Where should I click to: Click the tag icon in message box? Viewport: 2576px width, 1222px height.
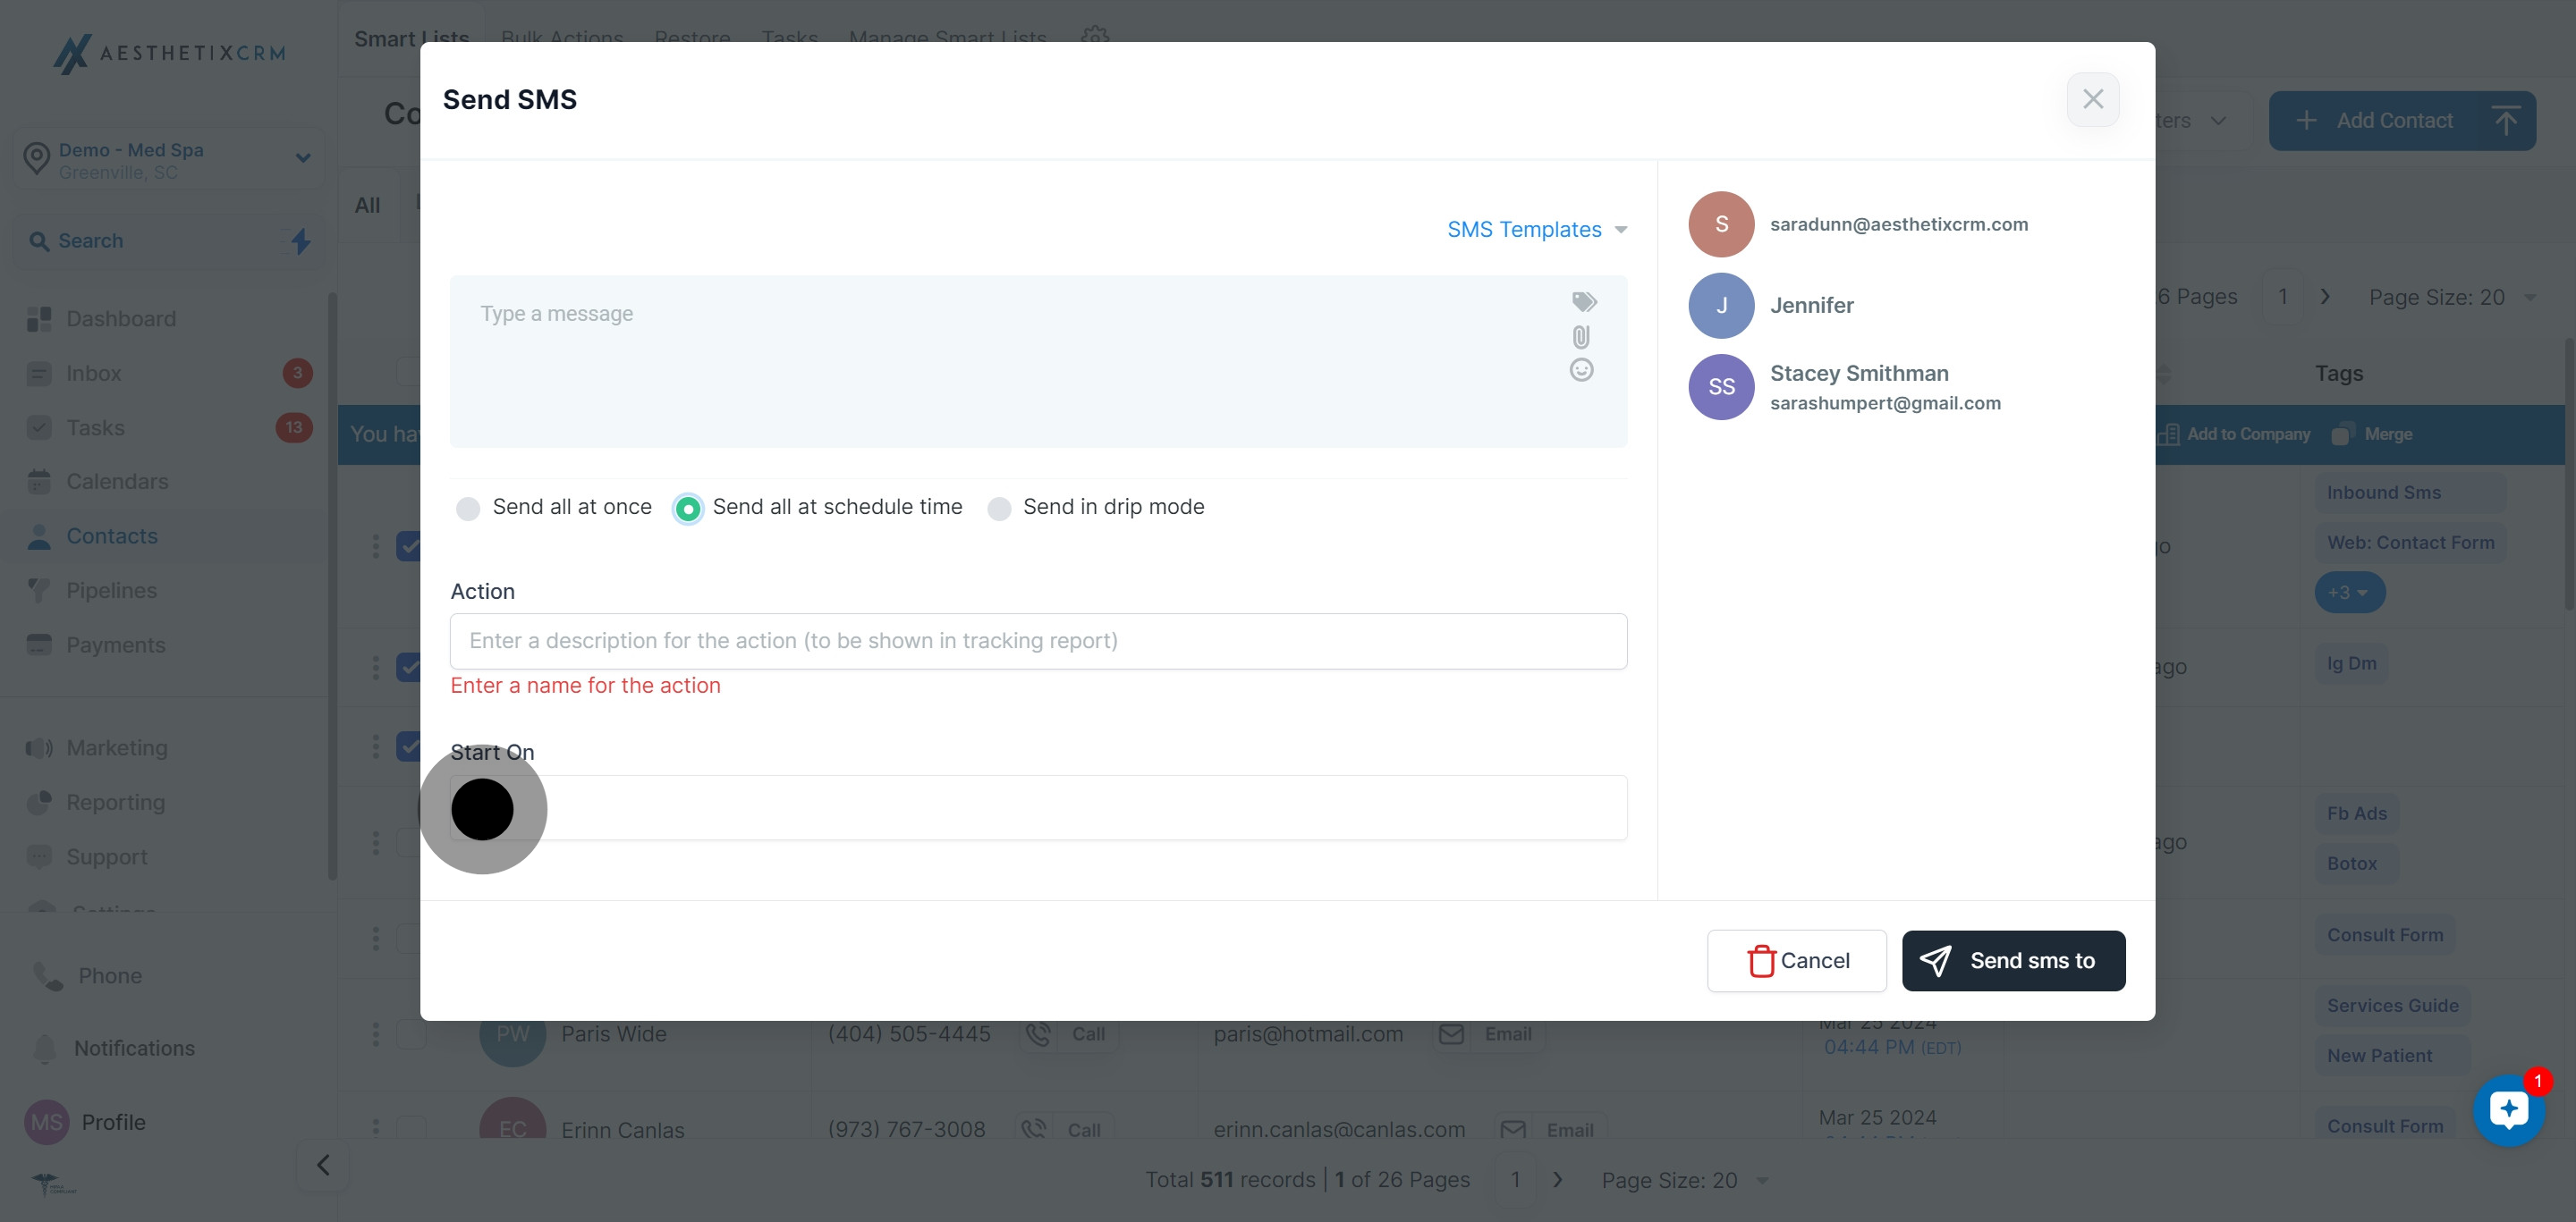pos(1584,302)
